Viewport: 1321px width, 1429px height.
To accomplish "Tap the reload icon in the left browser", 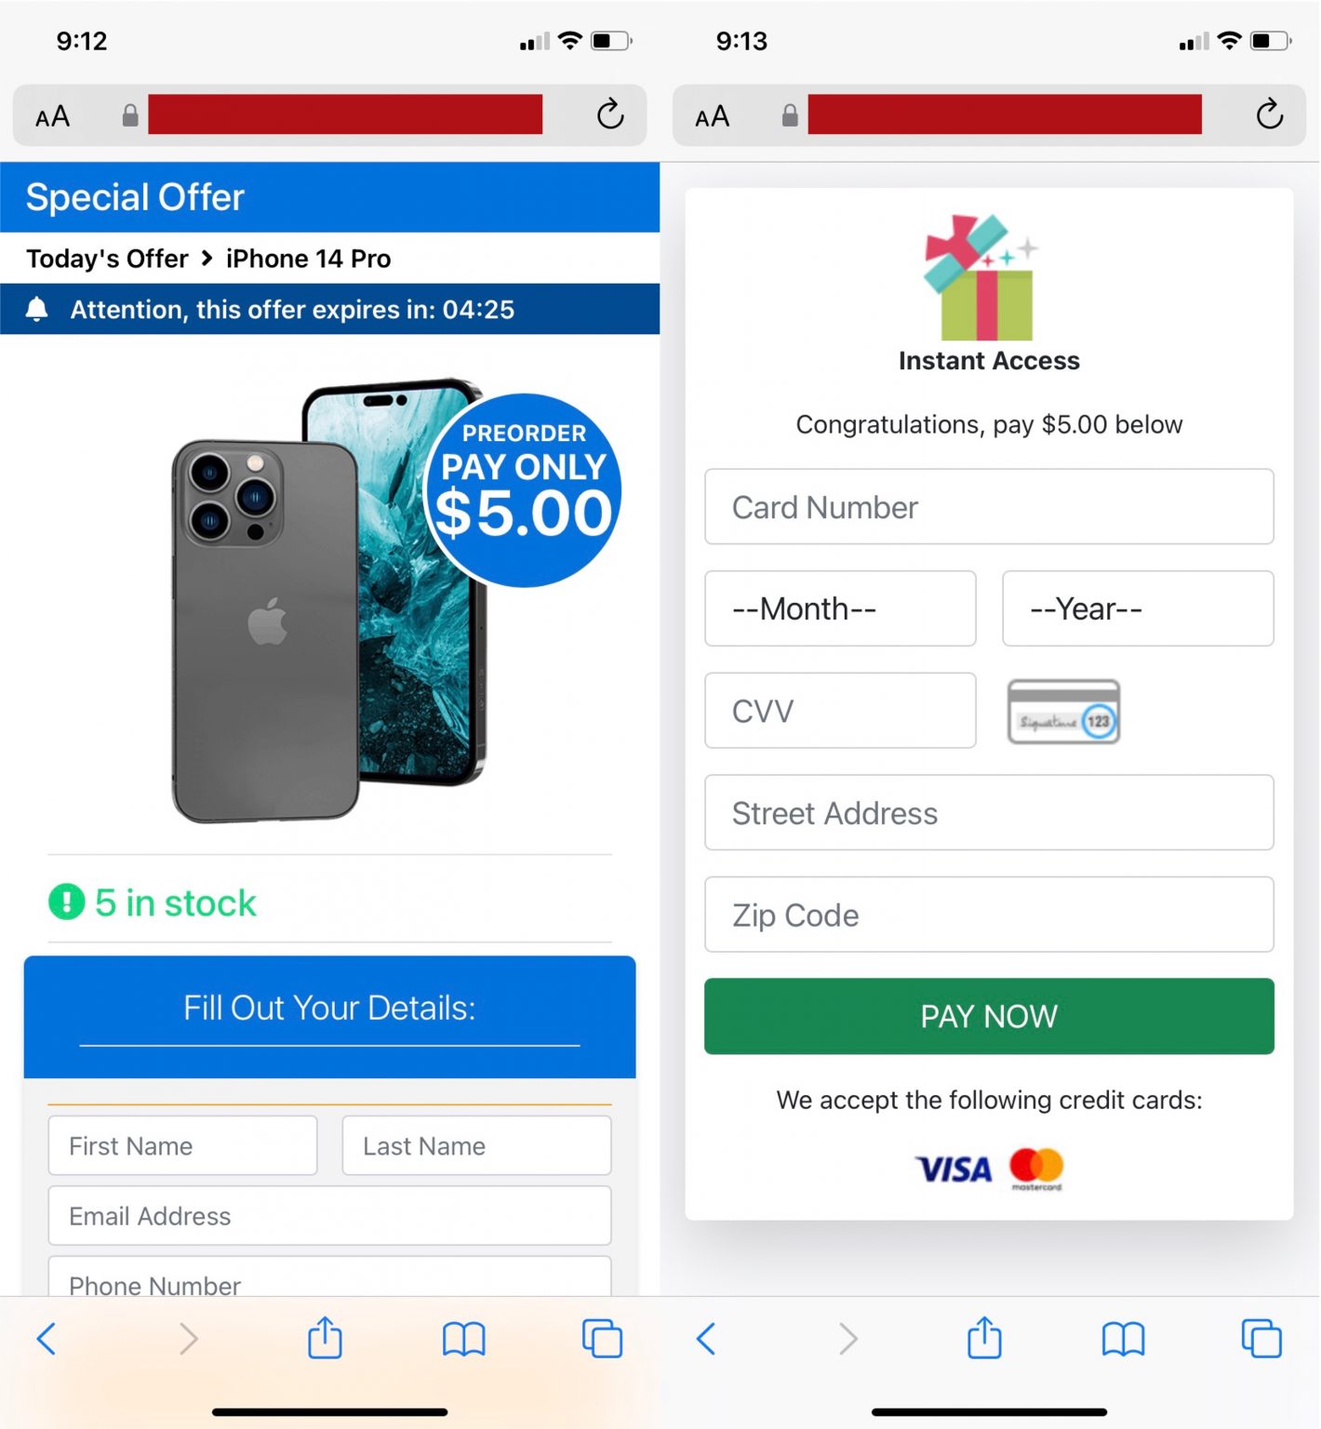I will click(x=610, y=114).
